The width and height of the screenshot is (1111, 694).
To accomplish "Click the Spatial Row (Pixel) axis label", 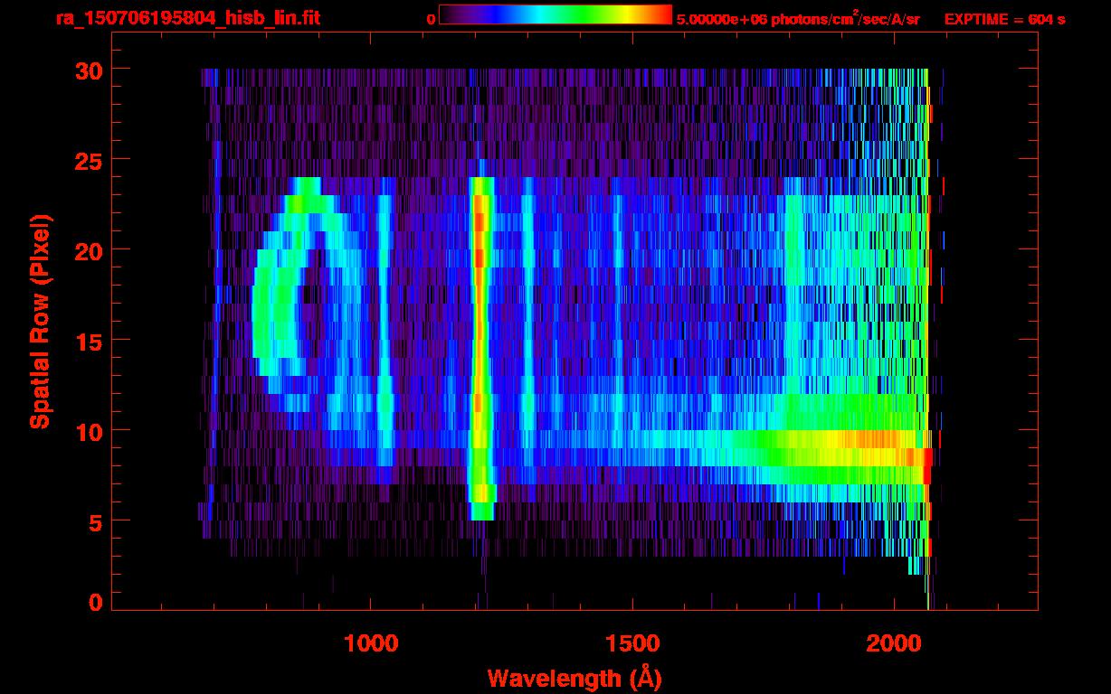I will [40, 322].
